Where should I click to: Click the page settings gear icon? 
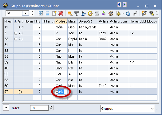[118, 13]
